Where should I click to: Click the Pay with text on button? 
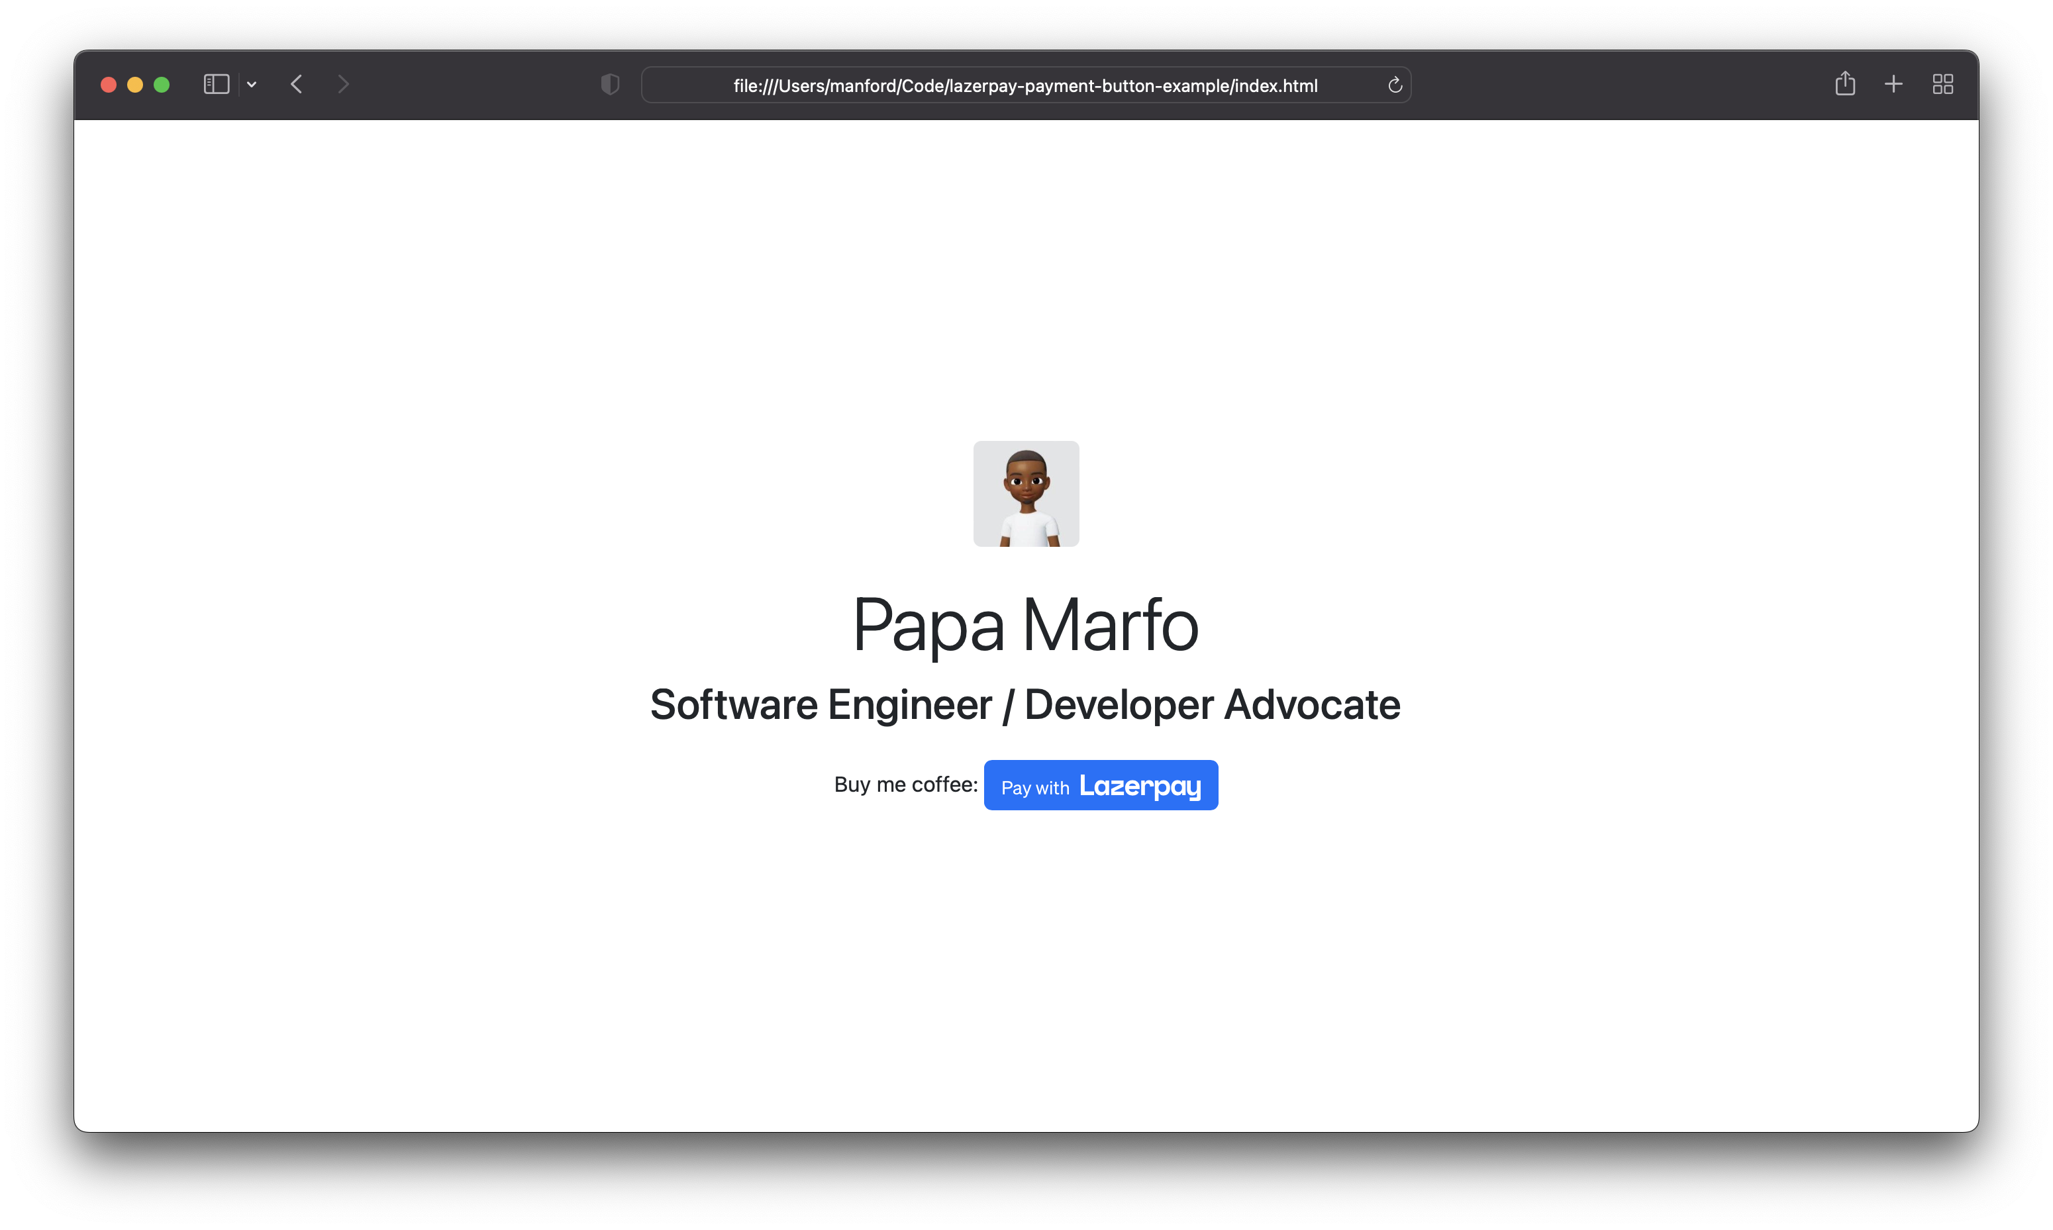click(1035, 787)
